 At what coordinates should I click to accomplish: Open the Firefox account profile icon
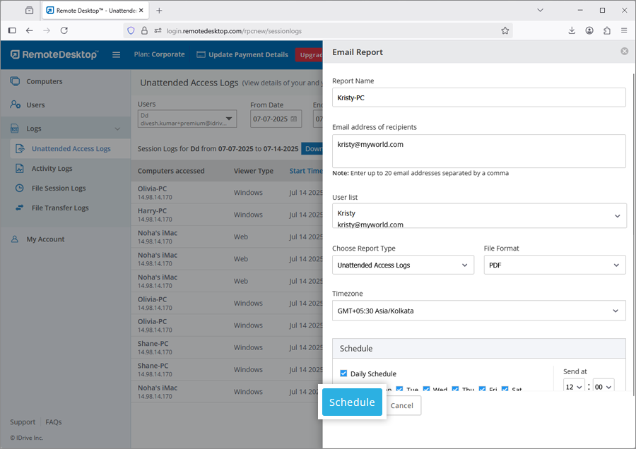589,30
